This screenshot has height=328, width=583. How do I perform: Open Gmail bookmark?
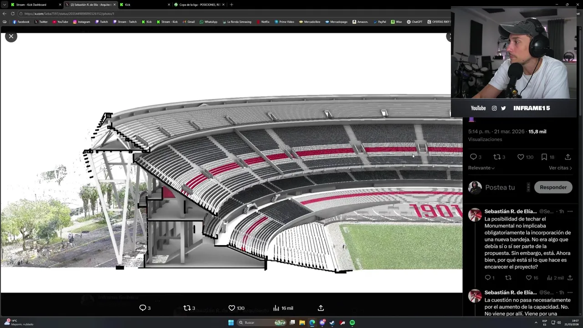[x=188, y=22]
